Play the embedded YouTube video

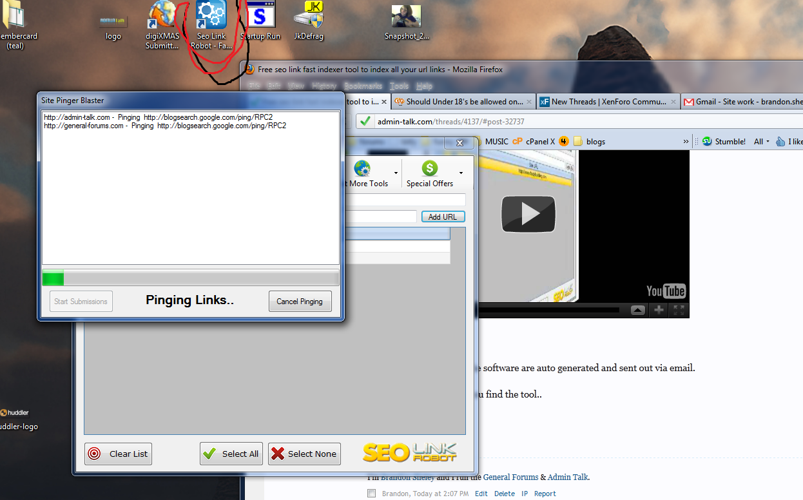point(528,215)
